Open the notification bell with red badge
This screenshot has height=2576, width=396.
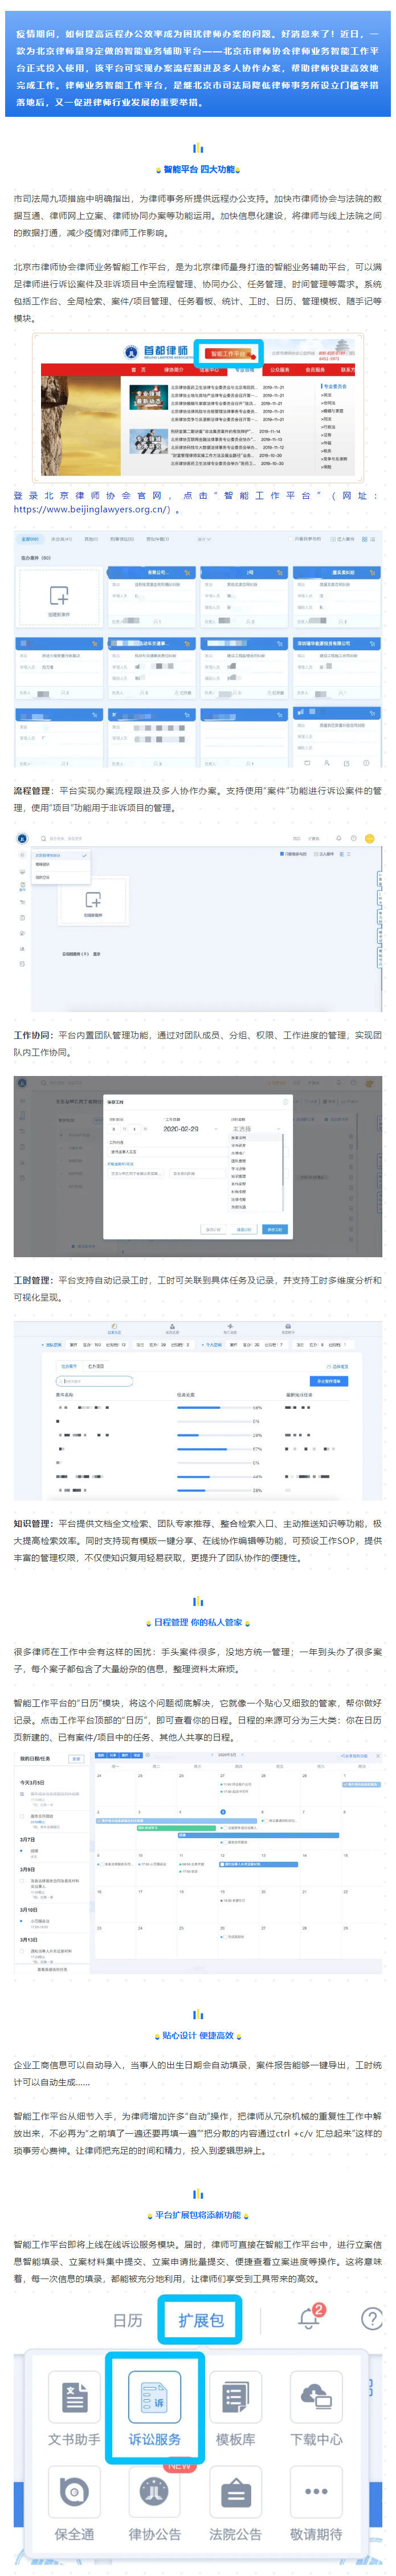pyautogui.click(x=310, y=2317)
